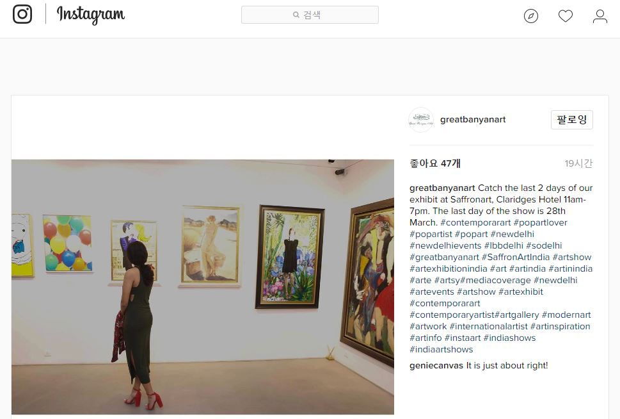Open the #SaffronArtIndia hashtag
Viewport: 620px width, 419px height.
pos(516,257)
